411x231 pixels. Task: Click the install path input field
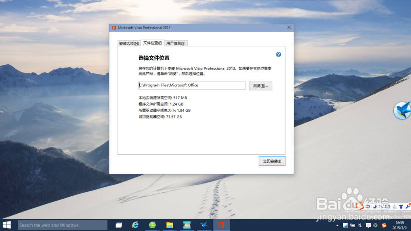[x=192, y=85]
